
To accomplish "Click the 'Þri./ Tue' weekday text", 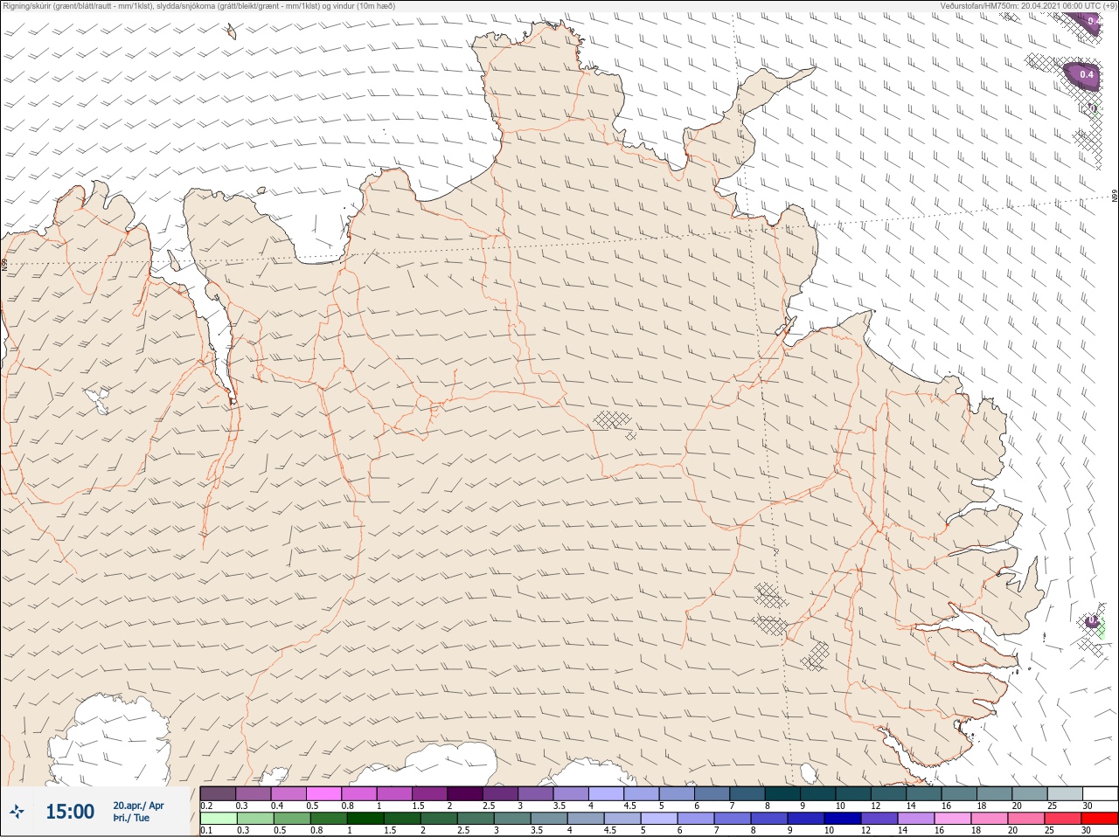I will (x=131, y=818).
